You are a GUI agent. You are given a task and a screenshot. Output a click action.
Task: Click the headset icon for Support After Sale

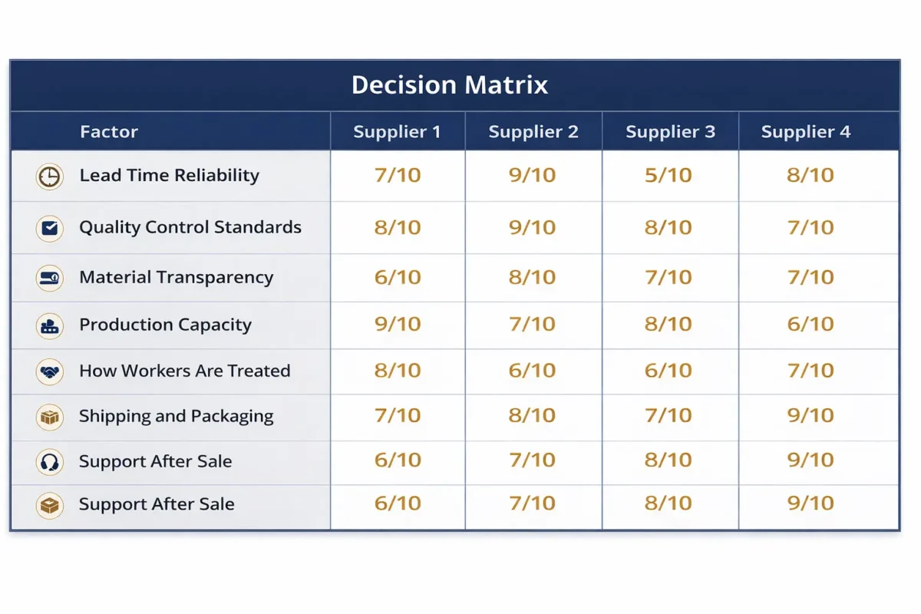coord(50,462)
